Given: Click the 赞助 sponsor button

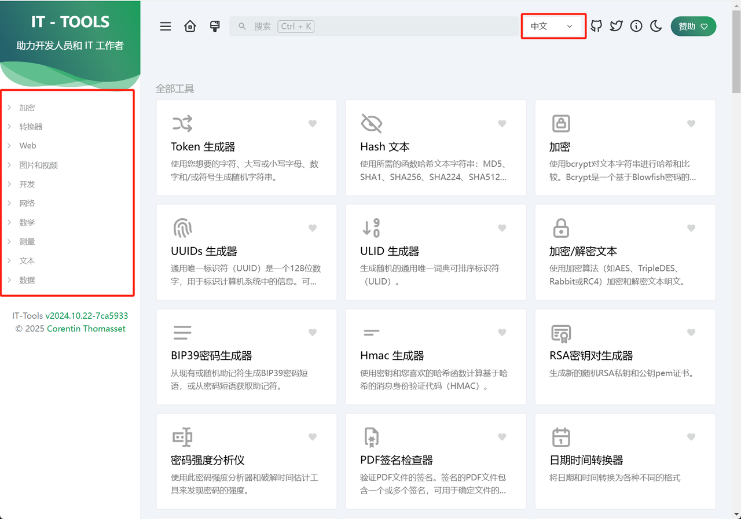Looking at the screenshot, I should [x=694, y=26].
